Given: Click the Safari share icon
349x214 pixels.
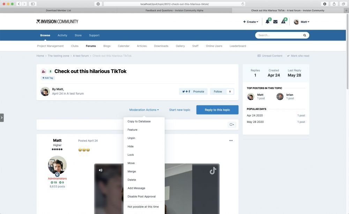Looking at the screenshot, I should coord(334,4).
